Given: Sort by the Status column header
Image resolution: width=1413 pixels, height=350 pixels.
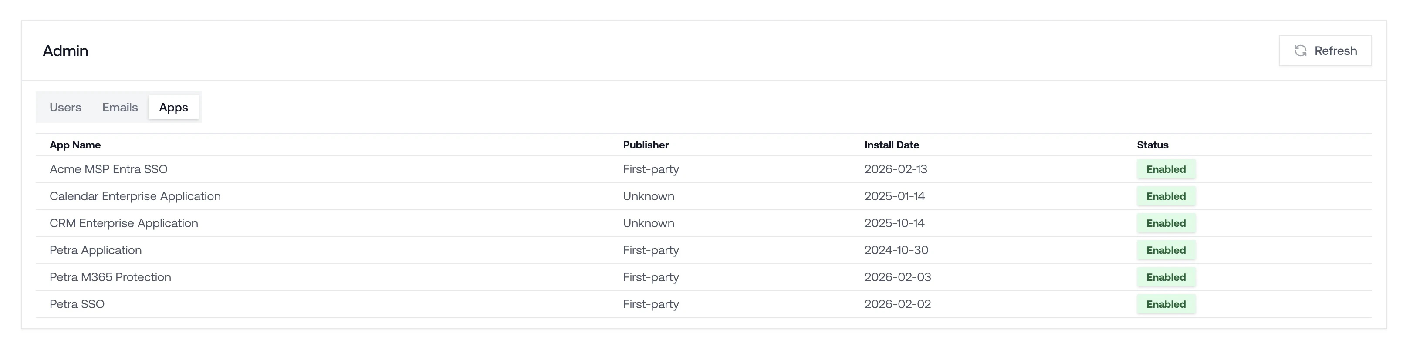Looking at the screenshot, I should pyautogui.click(x=1152, y=145).
